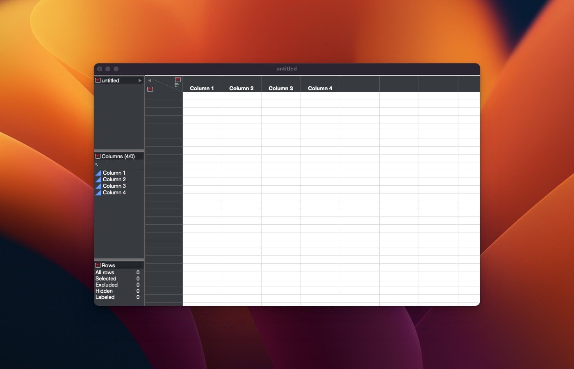This screenshot has height=369, width=574.
Task: Open the Rows panel red triangle menu
Action: click(98, 265)
